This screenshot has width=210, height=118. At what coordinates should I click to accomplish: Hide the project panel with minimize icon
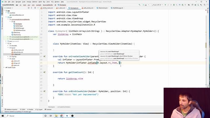(x=38, y=8)
